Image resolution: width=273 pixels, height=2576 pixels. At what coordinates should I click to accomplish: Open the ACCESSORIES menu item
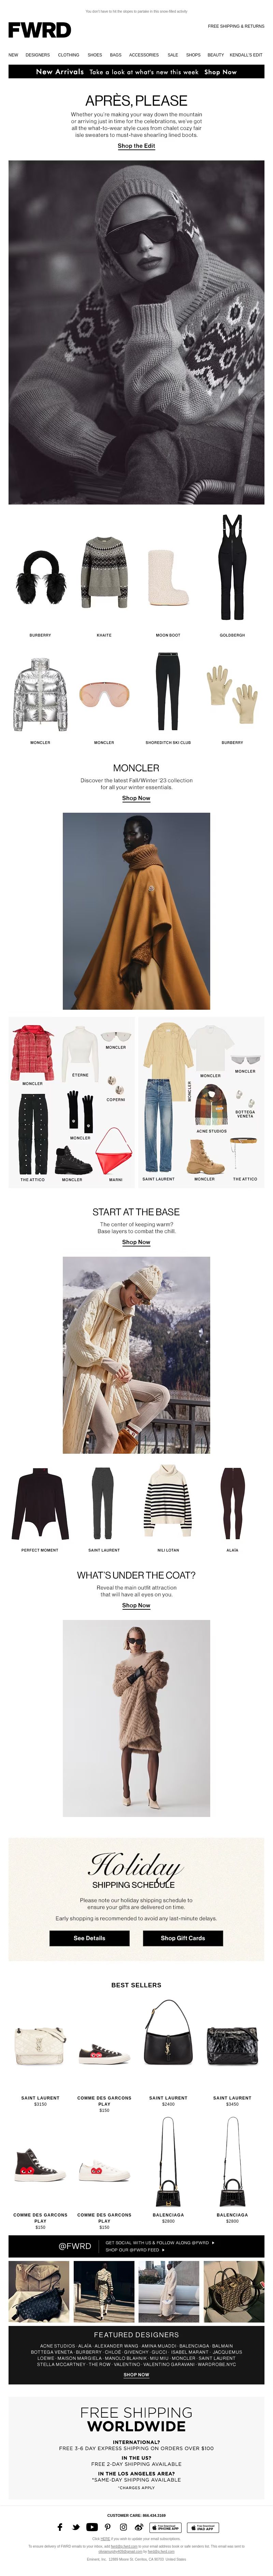[x=143, y=55]
